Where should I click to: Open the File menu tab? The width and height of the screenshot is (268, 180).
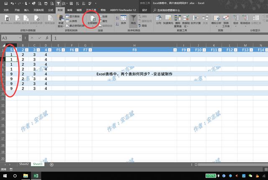(x=6, y=10)
